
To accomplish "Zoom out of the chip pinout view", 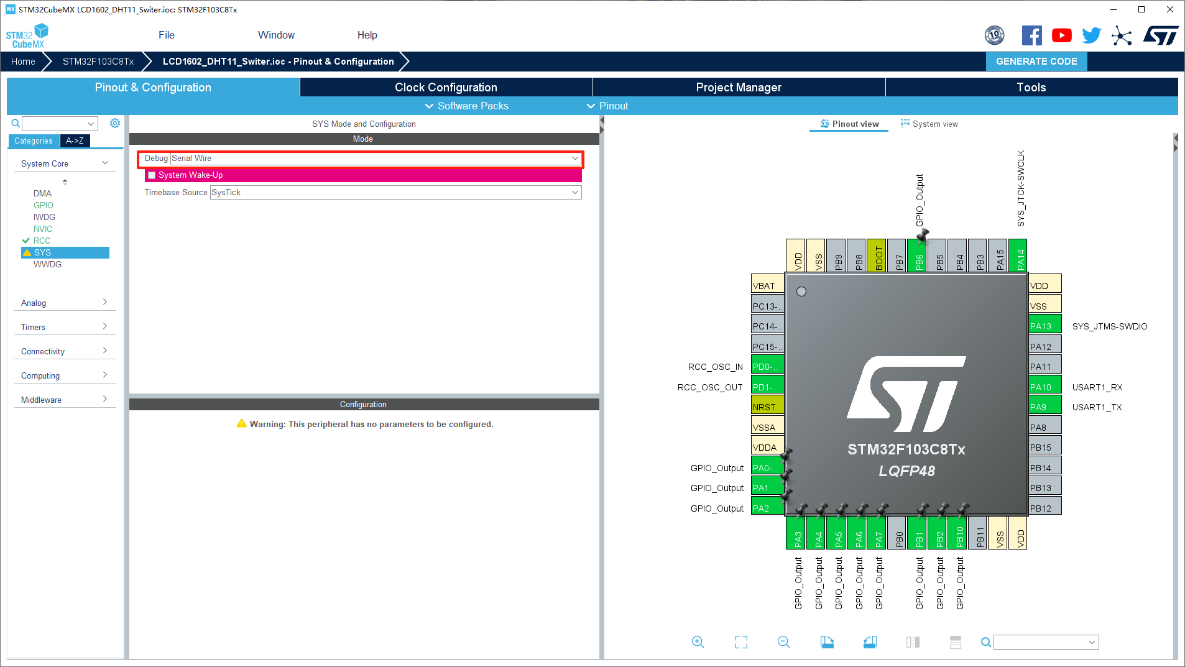I will (784, 642).
